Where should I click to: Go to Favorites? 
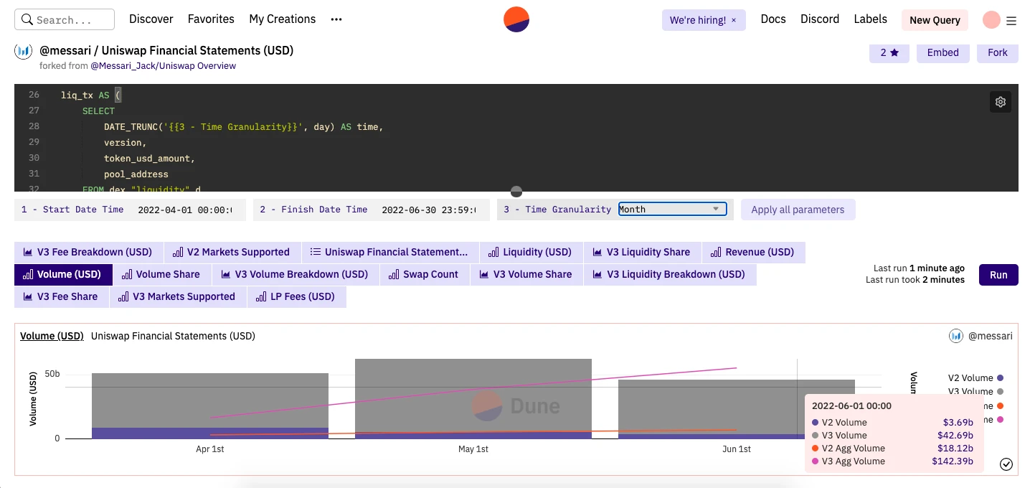pos(211,19)
